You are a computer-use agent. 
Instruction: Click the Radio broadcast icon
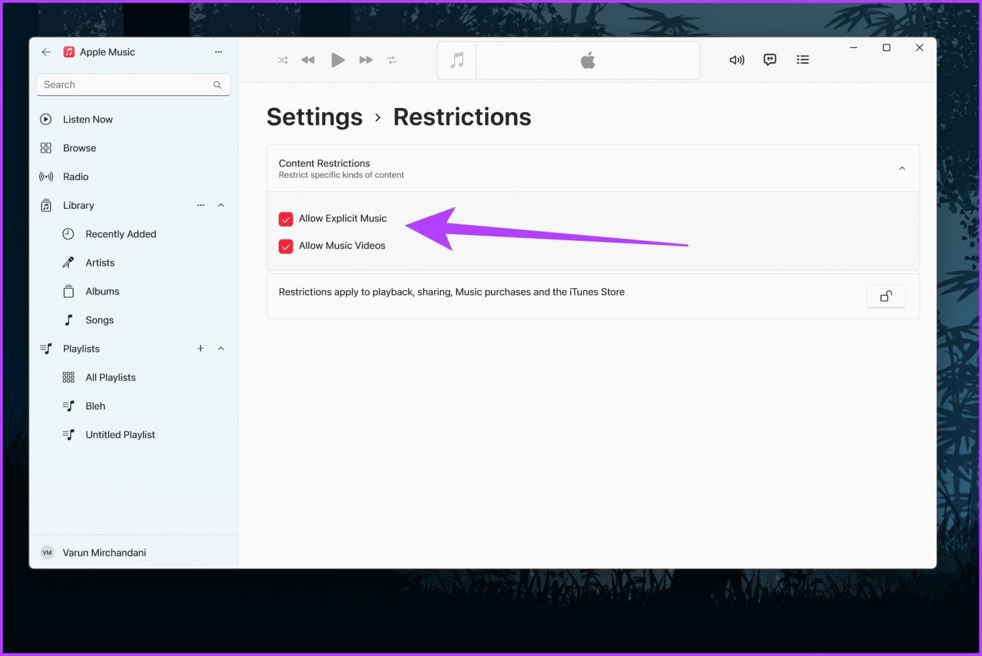coord(46,177)
